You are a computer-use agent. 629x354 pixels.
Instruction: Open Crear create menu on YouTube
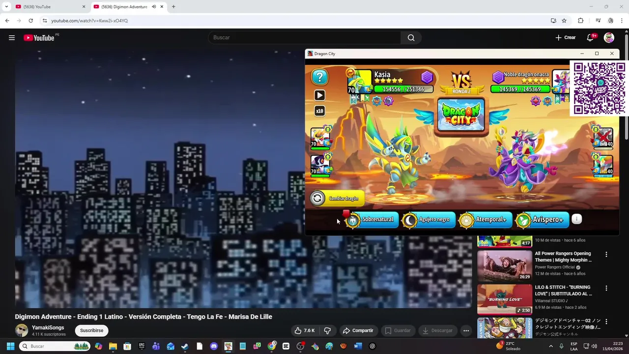pyautogui.click(x=565, y=38)
